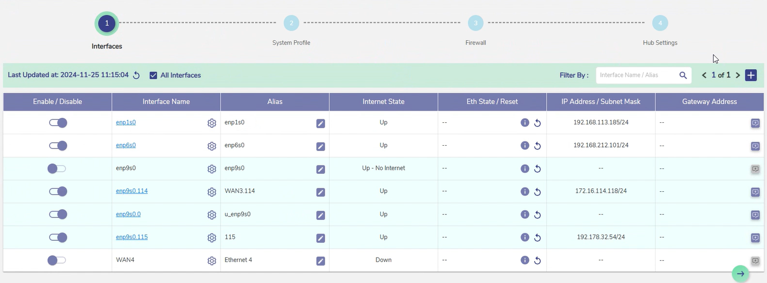Viewport: 767px width, 283px height.
Task: Jump to System Profile step
Action: point(291,23)
